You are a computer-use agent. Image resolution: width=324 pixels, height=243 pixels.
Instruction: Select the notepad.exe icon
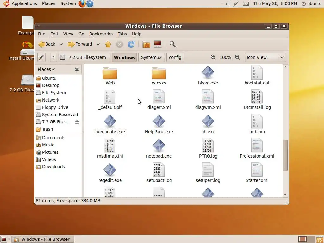tap(159, 146)
